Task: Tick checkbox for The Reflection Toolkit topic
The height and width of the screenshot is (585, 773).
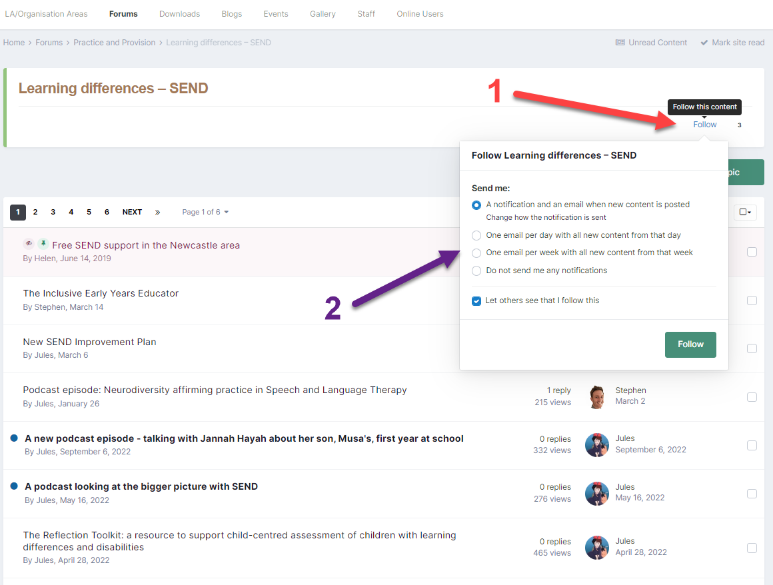Action: [x=752, y=548]
